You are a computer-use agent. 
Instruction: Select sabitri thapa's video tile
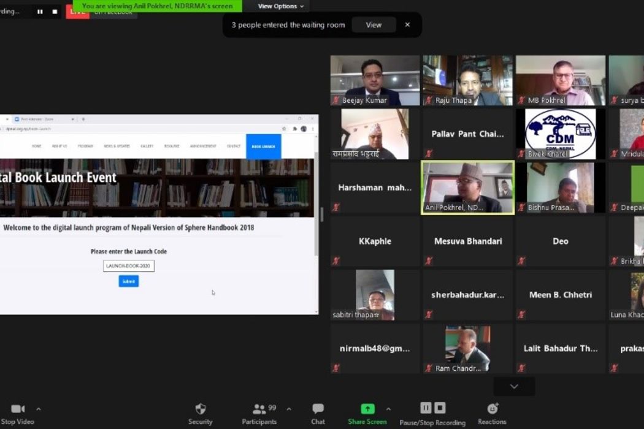pyautogui.click(x=375, y=295)
